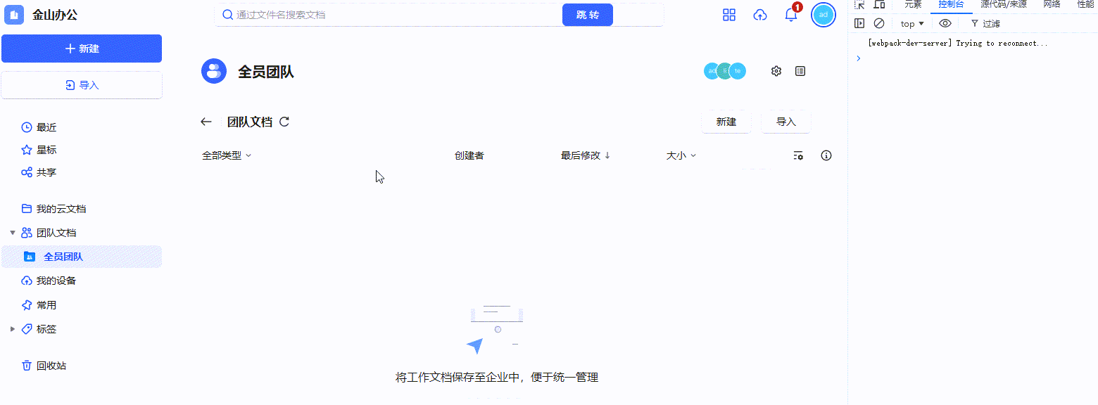Switch to DevTools 性能 tab
The height and width of the screenshot is (405, 1098).
tap(1085, 4)
